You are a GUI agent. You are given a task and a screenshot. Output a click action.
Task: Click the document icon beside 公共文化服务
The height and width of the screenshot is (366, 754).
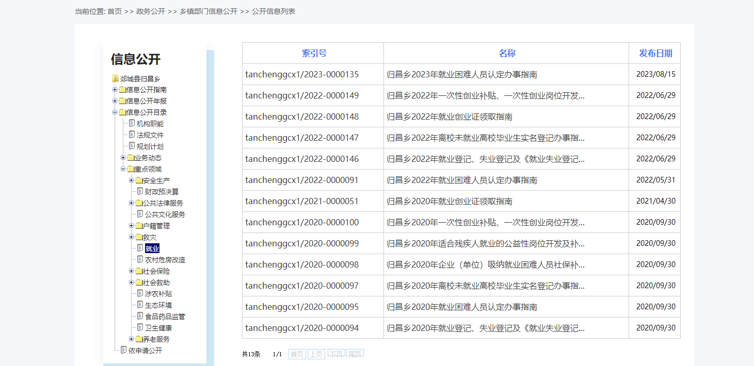coord(140,214)
